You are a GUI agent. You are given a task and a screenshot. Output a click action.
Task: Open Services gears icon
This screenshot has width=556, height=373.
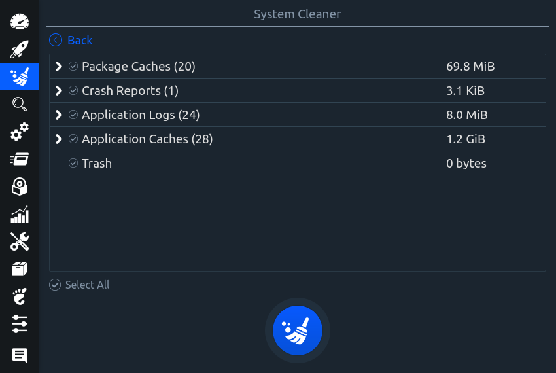pos(20,132)
